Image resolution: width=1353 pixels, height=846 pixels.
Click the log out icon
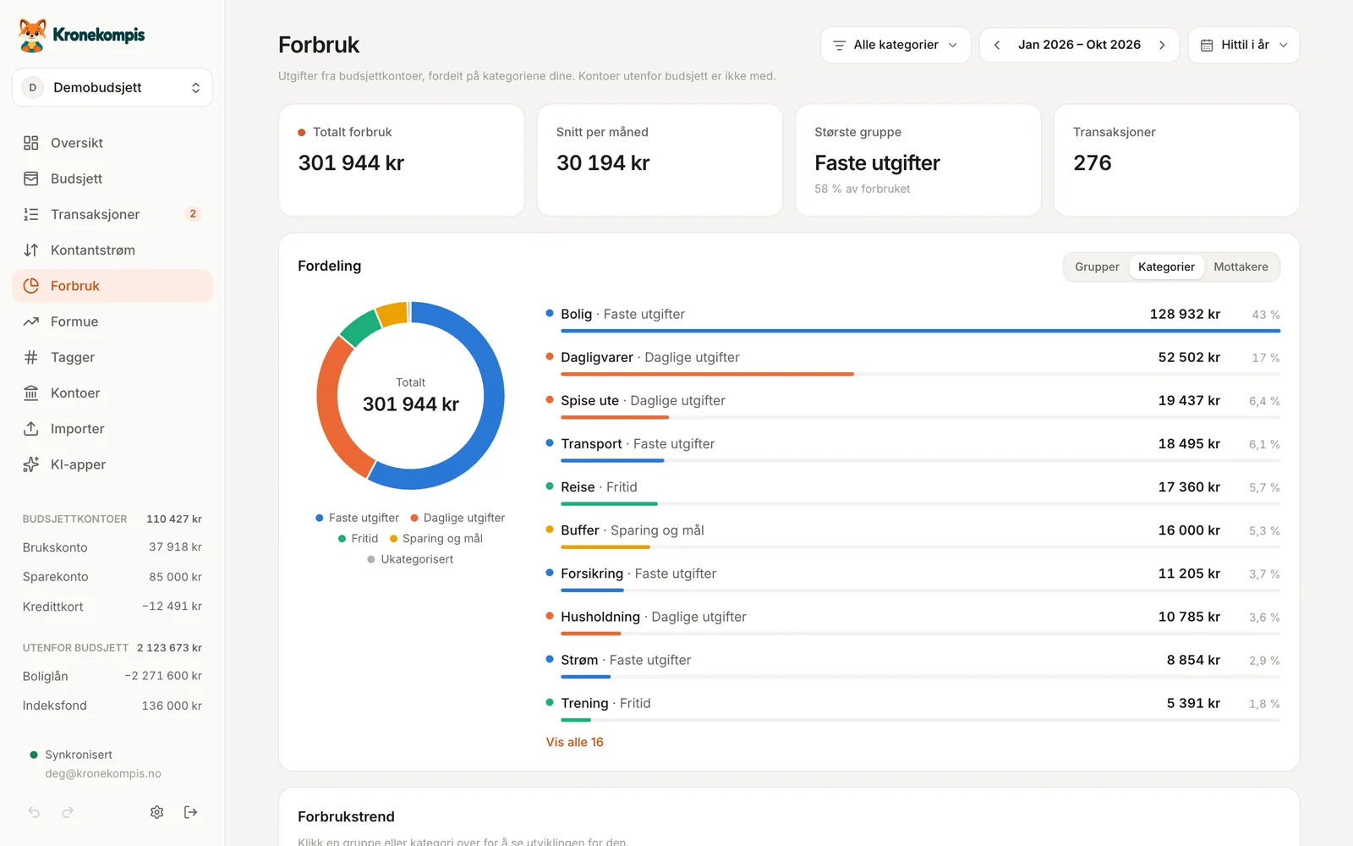[x=191, y=812]
